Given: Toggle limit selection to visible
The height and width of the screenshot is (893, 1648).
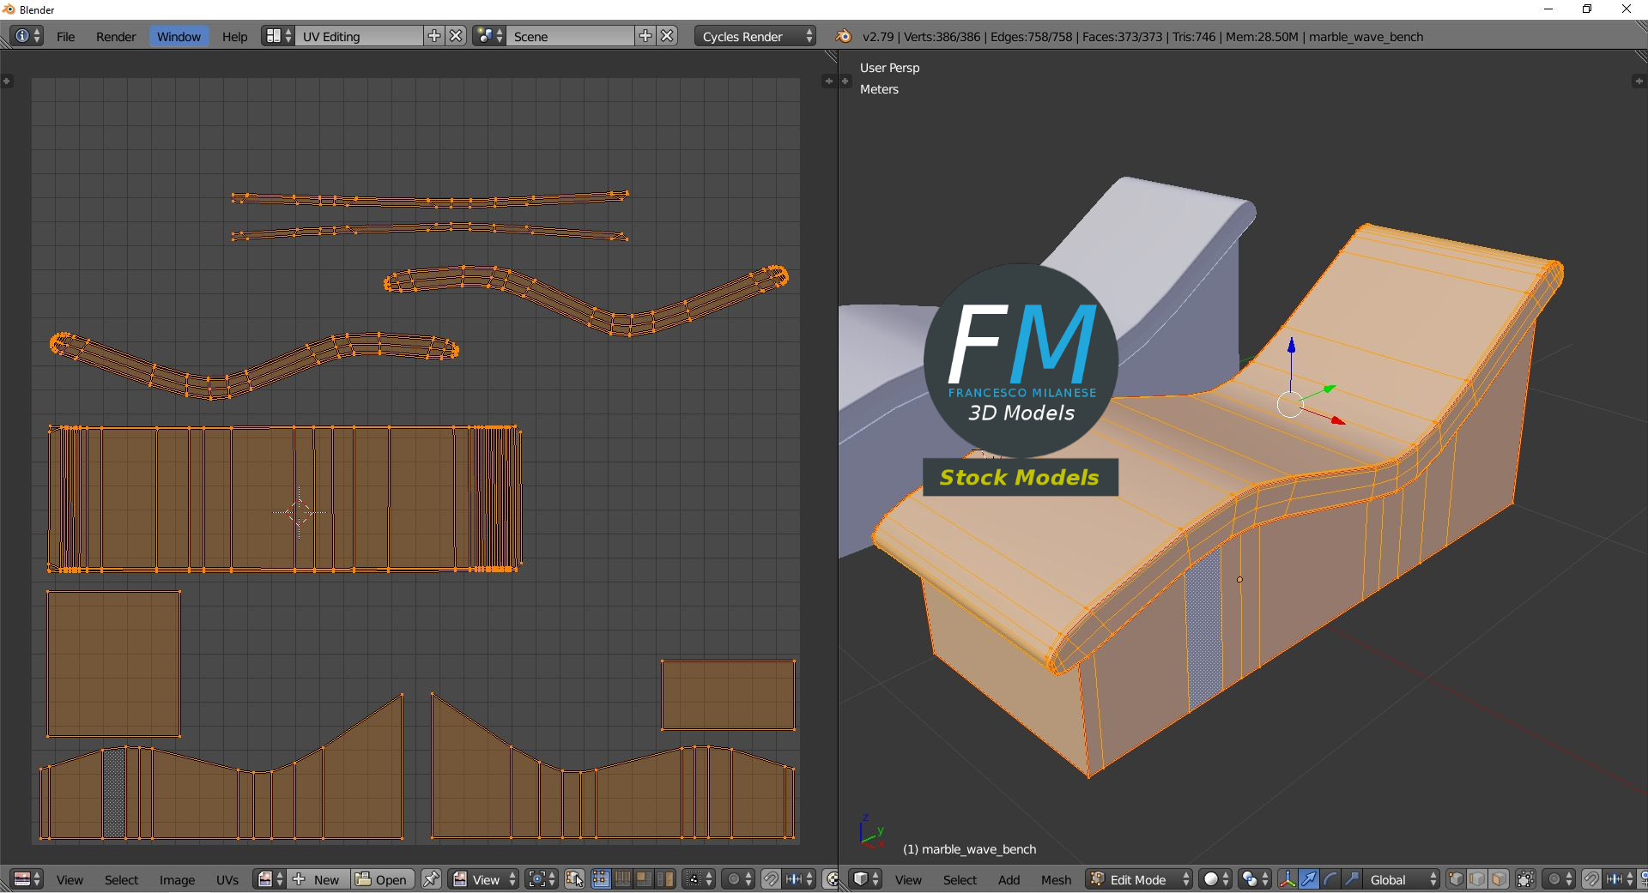Looking at the screenshot, I should coord(1525,879).
